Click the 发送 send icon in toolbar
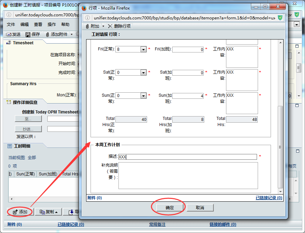 [x=9, y=34]
